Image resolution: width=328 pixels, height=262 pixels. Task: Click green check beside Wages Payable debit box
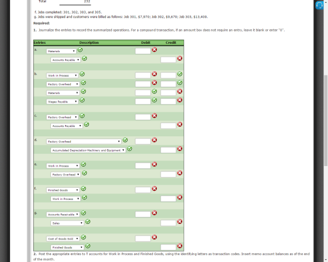tap(155, 100)
